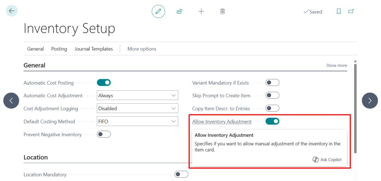Click the back arrow icon
381x181 pixels.
[x=12, y=11]
